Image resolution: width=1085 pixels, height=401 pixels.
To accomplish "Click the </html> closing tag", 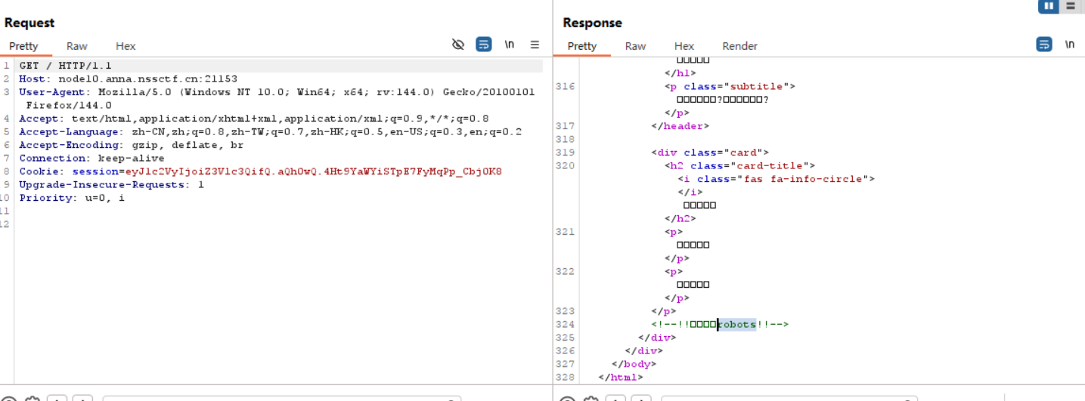I will tap(620, 377).
